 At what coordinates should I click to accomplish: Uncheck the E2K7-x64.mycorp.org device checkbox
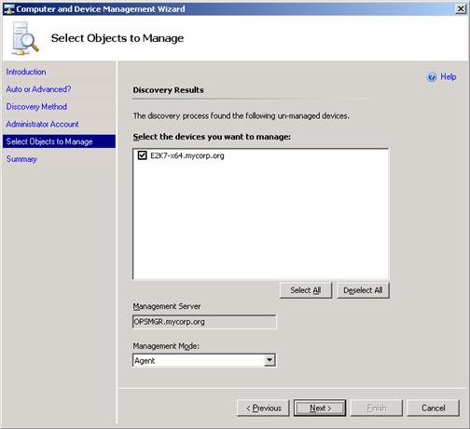pos(142,155)
